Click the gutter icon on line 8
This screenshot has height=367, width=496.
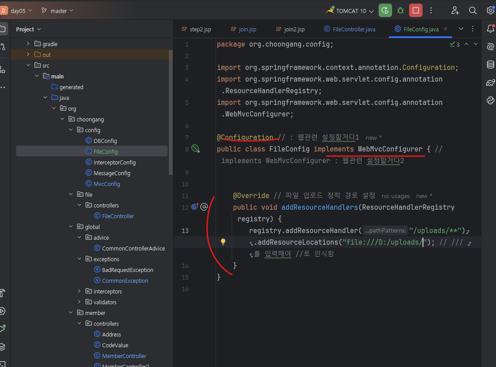195,148
